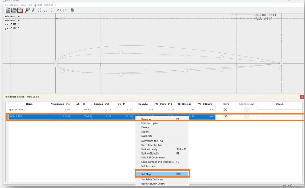Open the Splines menu
The height and width of the screenshot is (188, 305).
[x=38, y=5]
